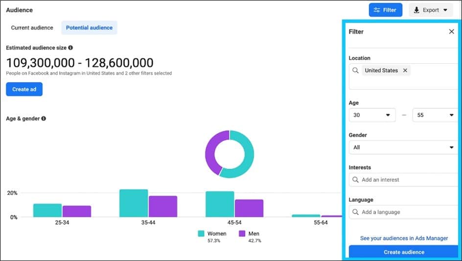Click the search icon in the Location field
This screenshot has width=462, height=261.
[x=355, y=71]
